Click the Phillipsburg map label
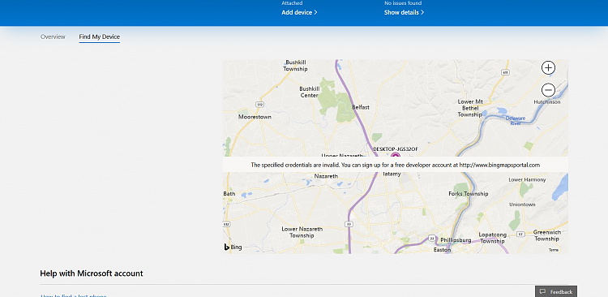Screen dimensions: 608x297 click(456, 240)
